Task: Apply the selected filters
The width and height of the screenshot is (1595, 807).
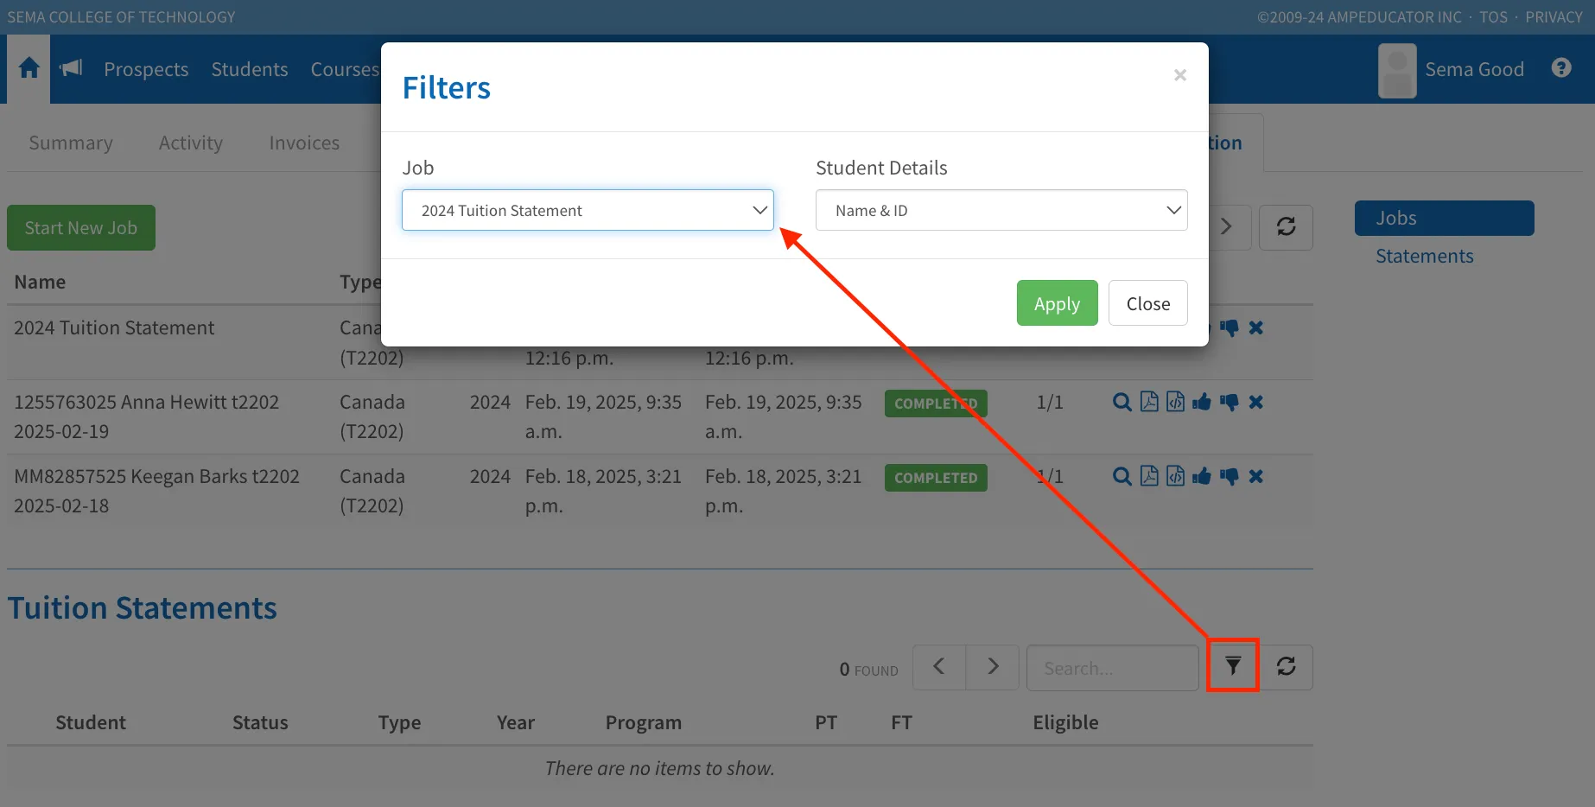Action: coord(1057,303)
